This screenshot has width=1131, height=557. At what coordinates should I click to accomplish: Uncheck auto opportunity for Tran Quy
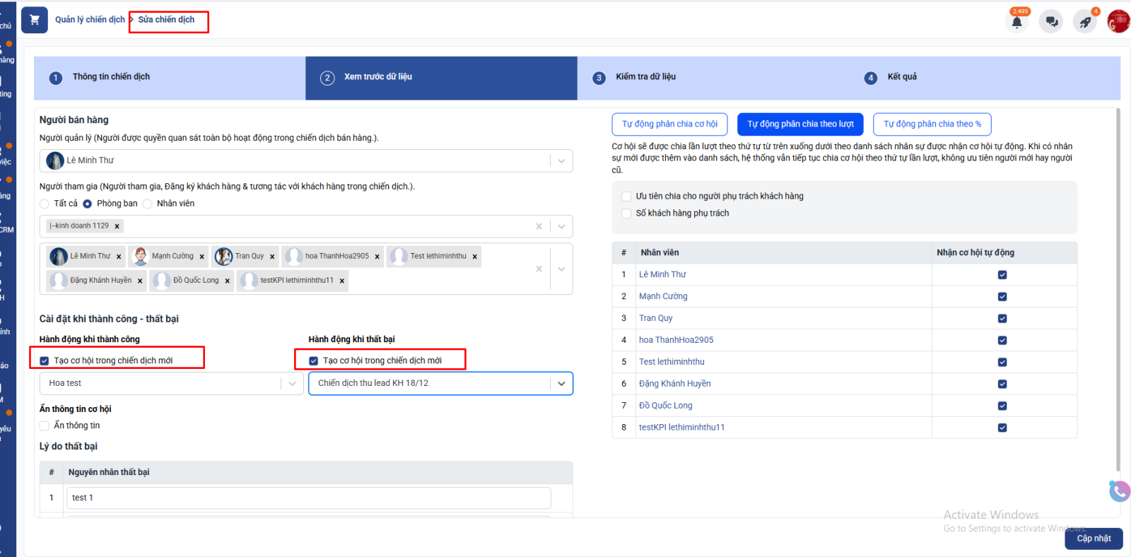point(1002,319)
